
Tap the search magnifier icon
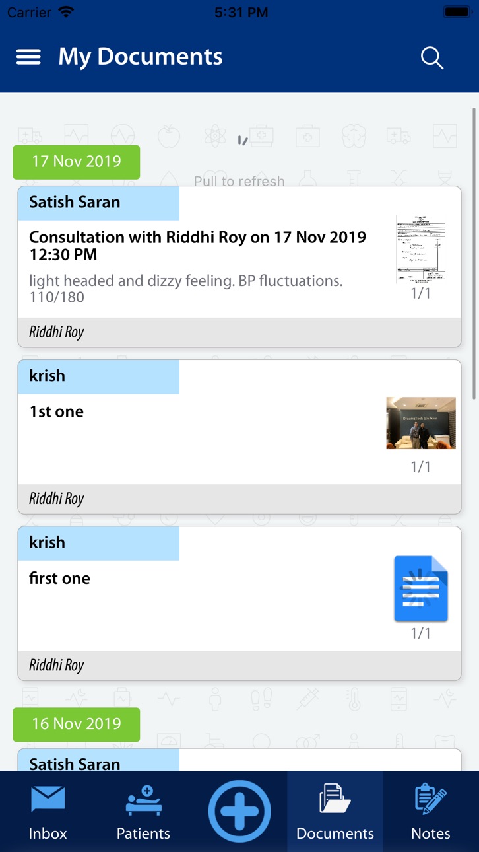click(432, 58)
